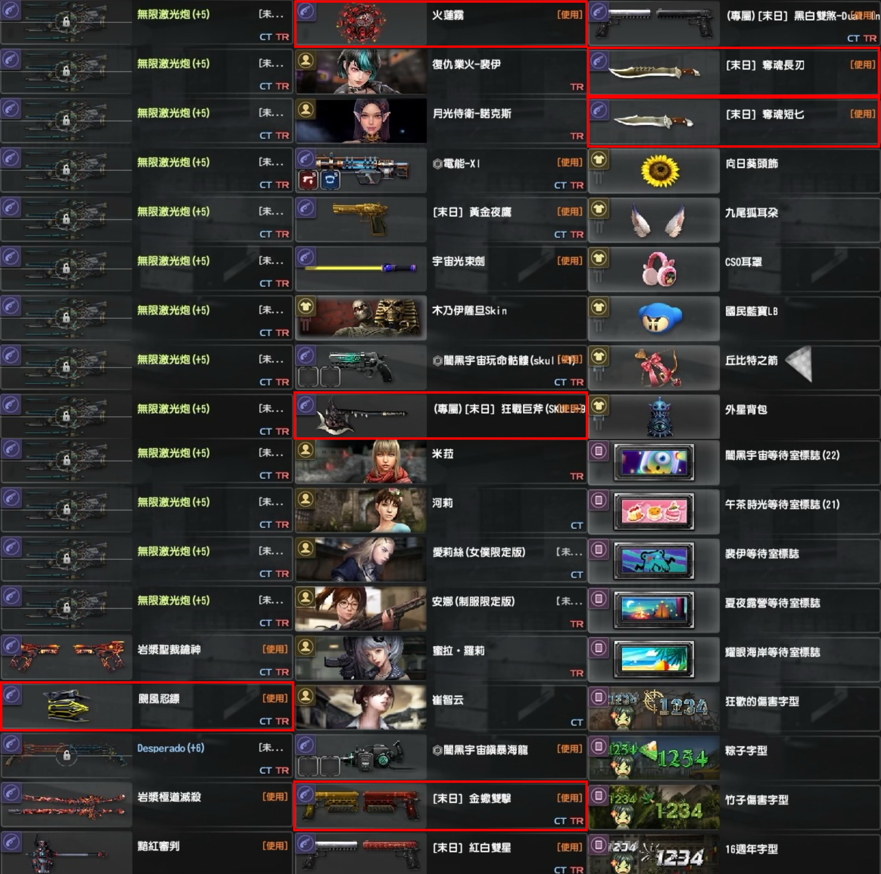
Task: Click 使用 label on 電能-XI weapon
Action: 570,162
